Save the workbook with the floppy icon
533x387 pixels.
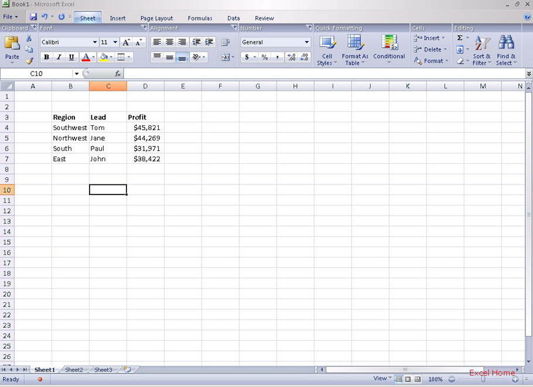click(x=33, y=17)
